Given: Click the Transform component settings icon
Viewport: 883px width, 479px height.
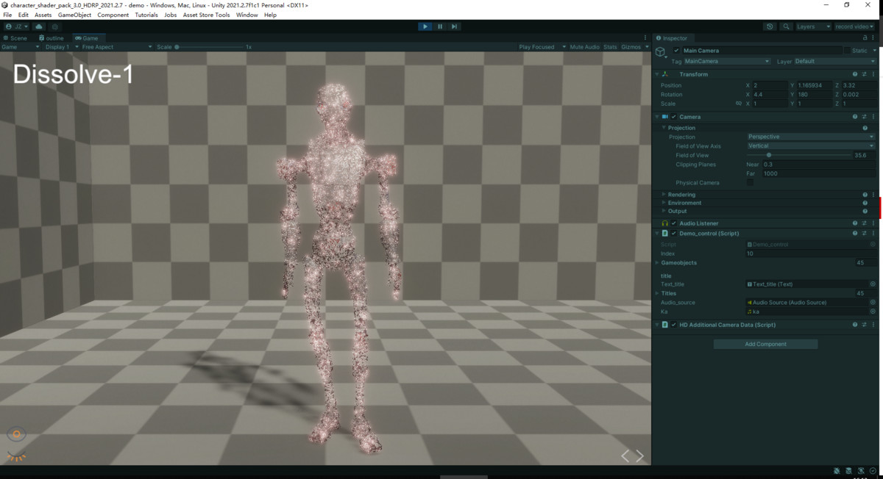Looking at the screenshot, I should coord(873,73).
